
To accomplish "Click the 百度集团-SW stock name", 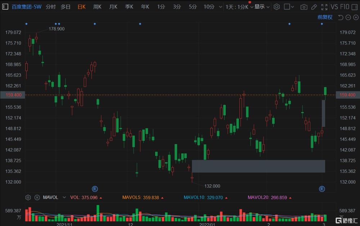I will click(x=27, y=7).
